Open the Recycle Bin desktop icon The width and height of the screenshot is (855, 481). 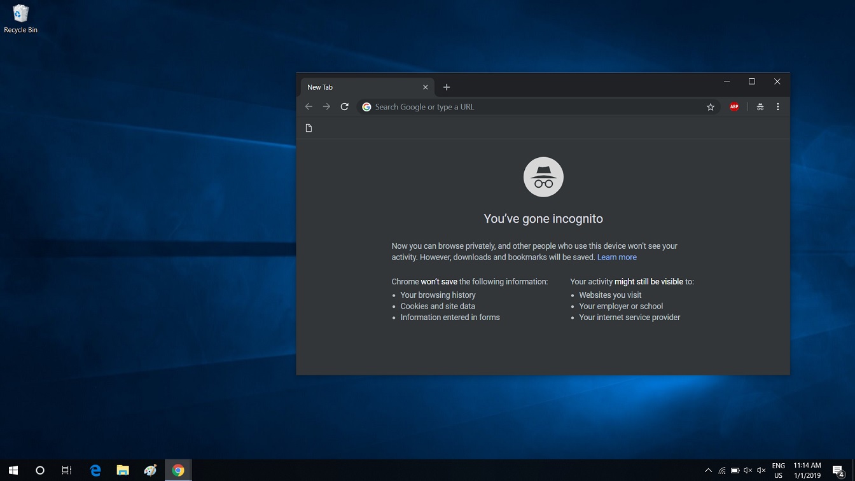coord(20,18)
